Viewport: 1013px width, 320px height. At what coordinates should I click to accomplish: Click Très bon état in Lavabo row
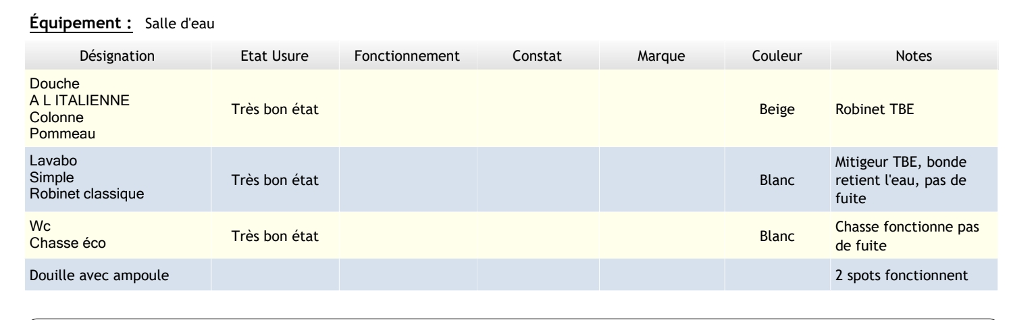(x=274, y=180)
